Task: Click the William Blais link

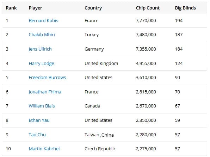Action: [42, 106]
